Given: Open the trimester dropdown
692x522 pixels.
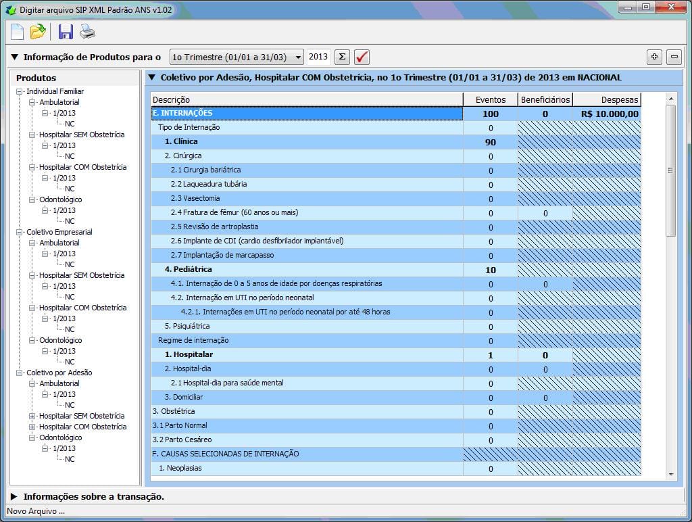Looking at the screenshot, I should pyautogui.click(x=237, y=57).
